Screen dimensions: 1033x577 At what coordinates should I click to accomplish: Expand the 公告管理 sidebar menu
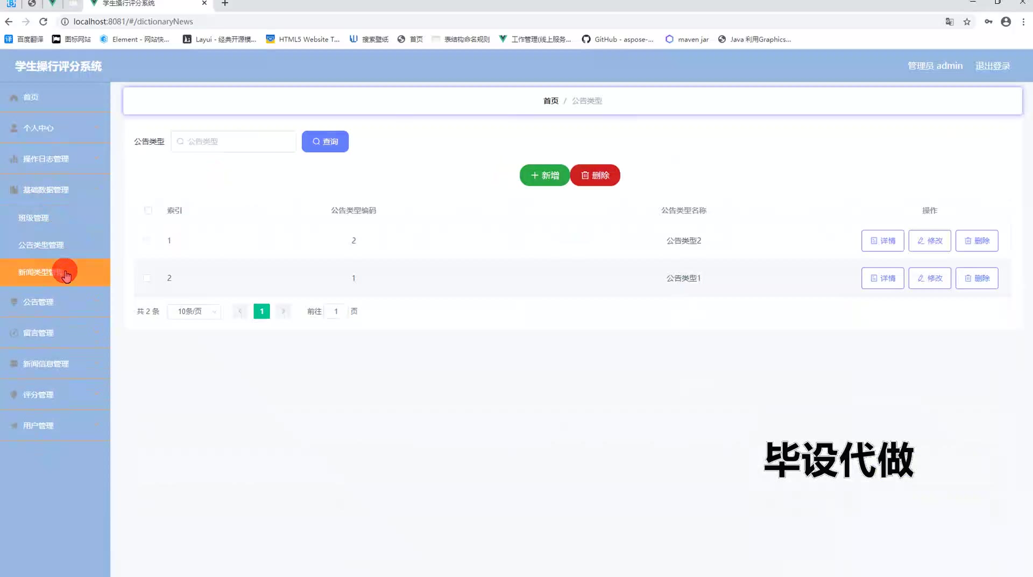coord(55,302)
